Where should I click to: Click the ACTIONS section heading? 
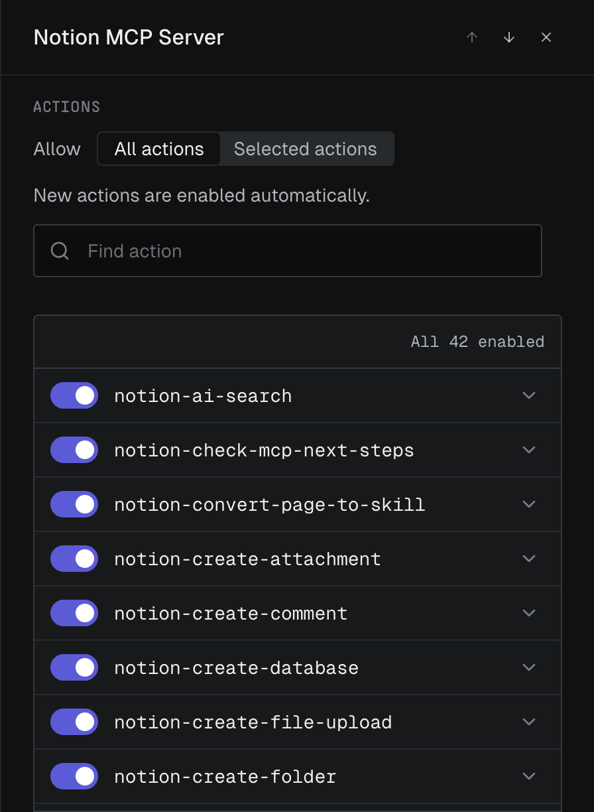pyautogui.click(x=66, y=107)
